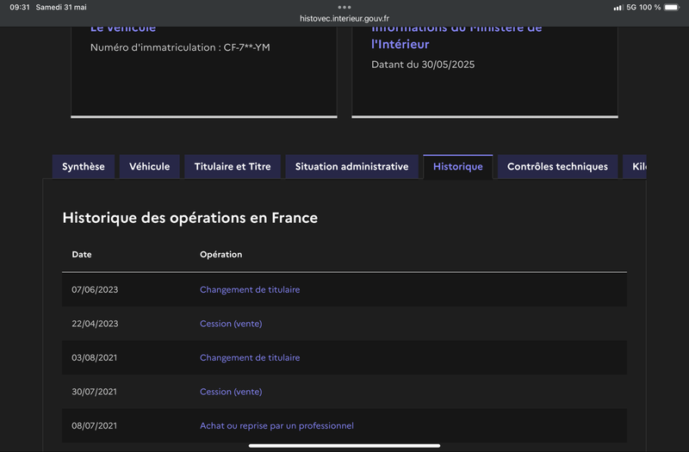Tap the histovec.interieur.gouv.fr address text
689x452 pixels.
(x=344, y=17)
